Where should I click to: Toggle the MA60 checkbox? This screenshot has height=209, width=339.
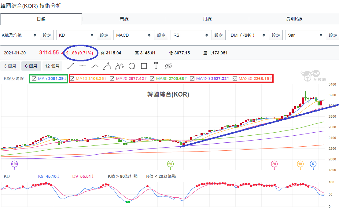152,79
